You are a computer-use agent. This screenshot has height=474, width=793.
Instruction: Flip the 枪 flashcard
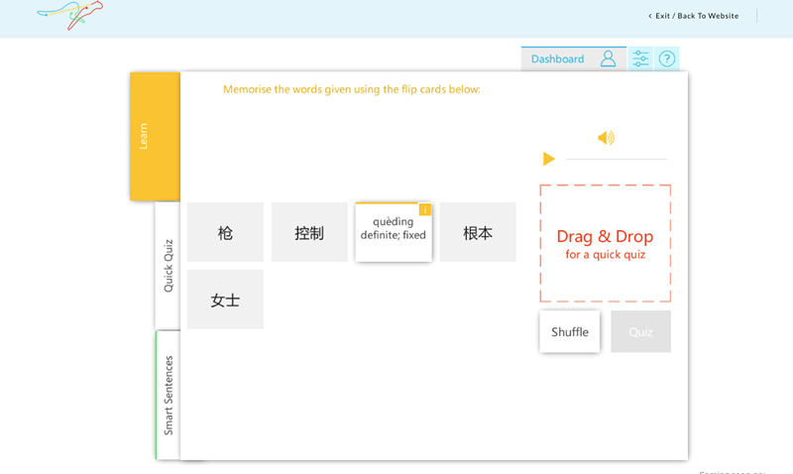[x=225, y=233]
